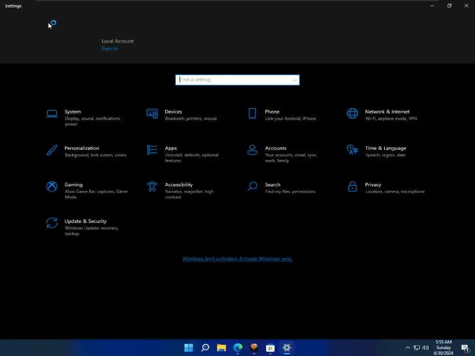
Task: Open the volume icon in system tray
Action: pyautogui.click(x=426, y=348)
